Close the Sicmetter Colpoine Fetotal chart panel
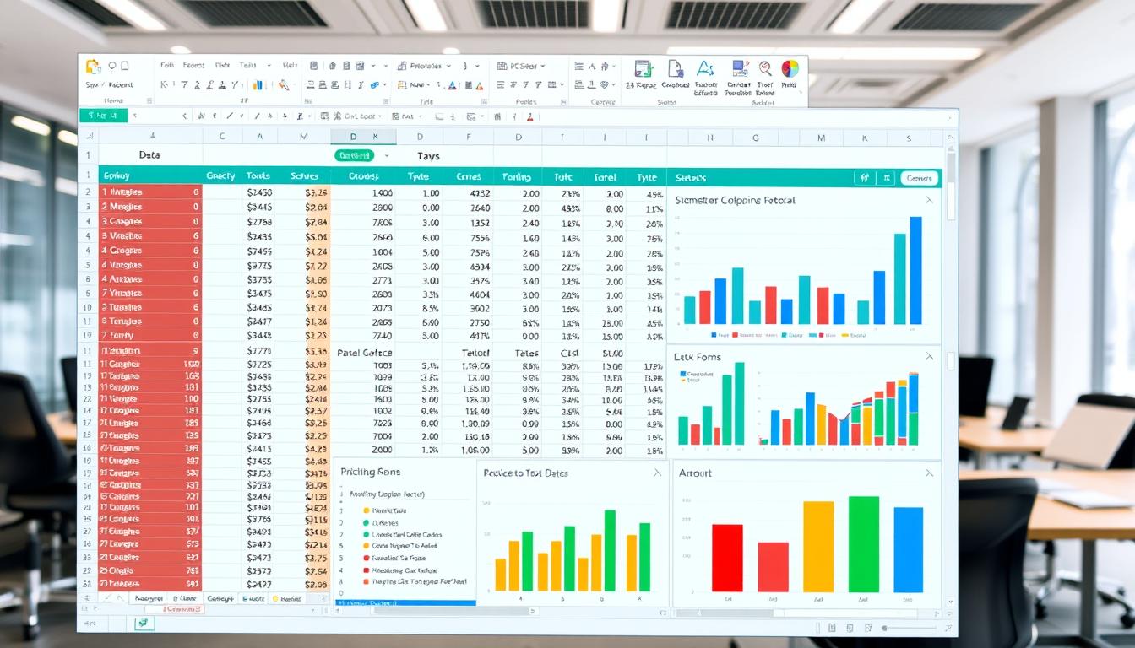Image resolution: width=1135 pixels, height=648 pixels. tap(929, 201)
